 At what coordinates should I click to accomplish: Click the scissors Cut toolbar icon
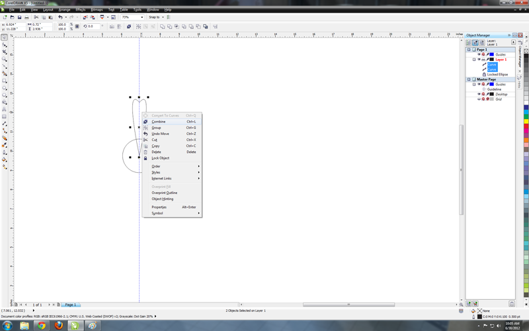(x=36, y=17)
